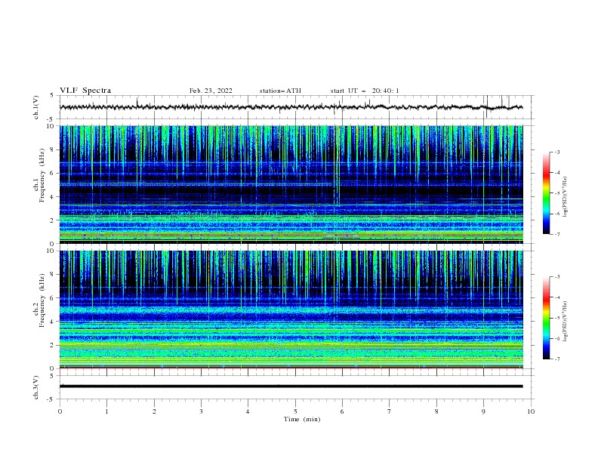Click the "-5" tick on ch.2 colorbar
This screenshot has width=598, height=462.
(556, 318)
